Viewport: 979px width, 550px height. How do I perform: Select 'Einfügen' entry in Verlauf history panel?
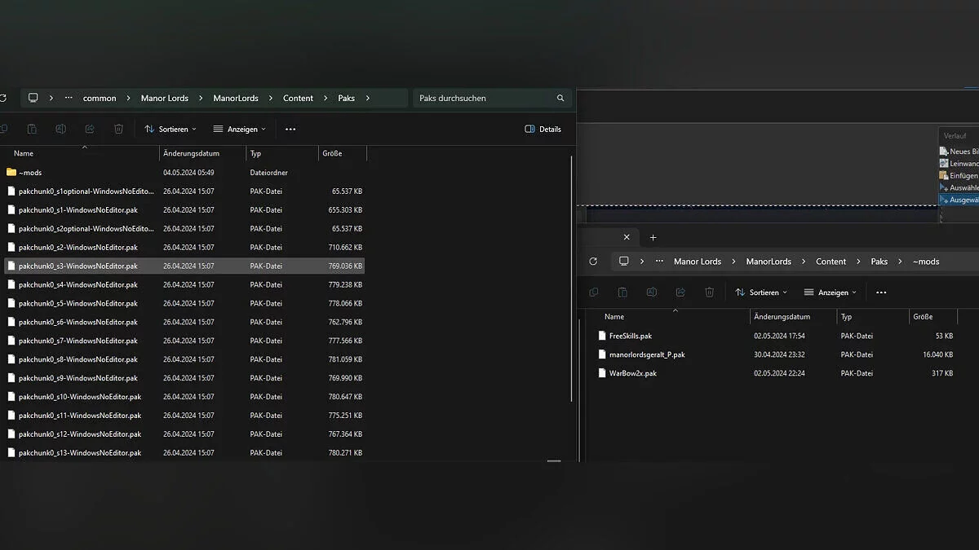963,175
